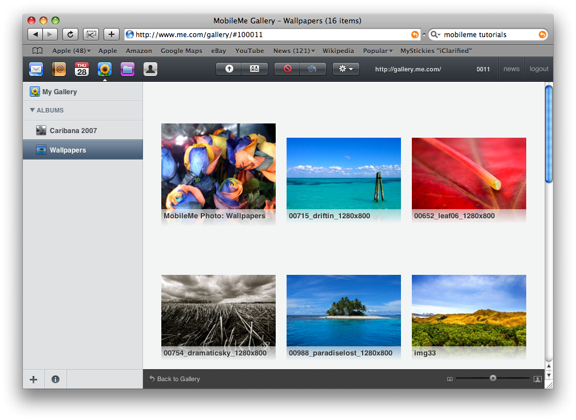Open the Wikipedia bookmark
The image size is (576, 420).
[x=338, y=51]
